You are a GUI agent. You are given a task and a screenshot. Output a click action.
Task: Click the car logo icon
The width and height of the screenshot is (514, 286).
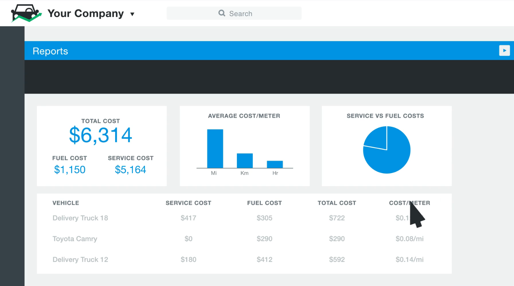click(x=26, y=13)
